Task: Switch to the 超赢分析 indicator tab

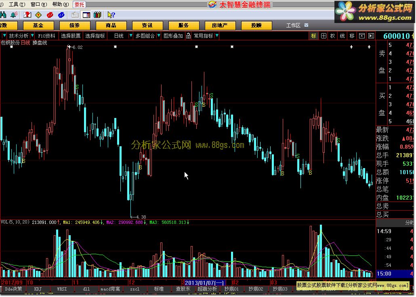Action: tap(207, 289)
